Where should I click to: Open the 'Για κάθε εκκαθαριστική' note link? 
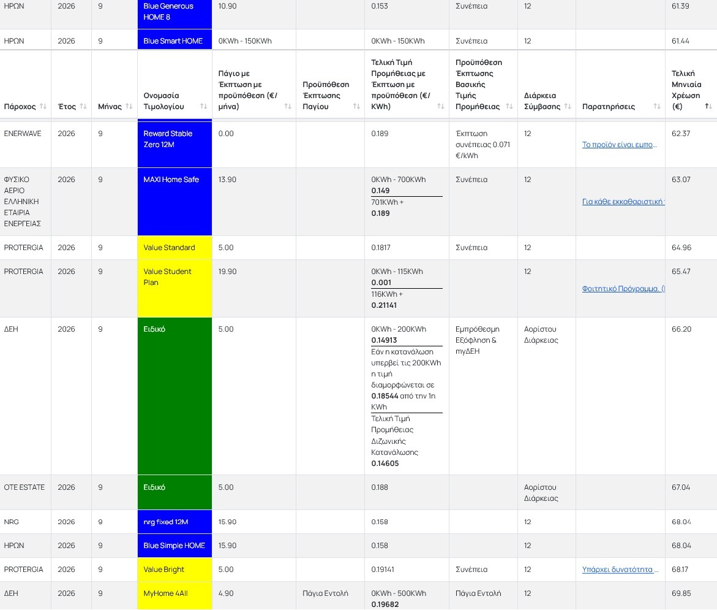623,202
